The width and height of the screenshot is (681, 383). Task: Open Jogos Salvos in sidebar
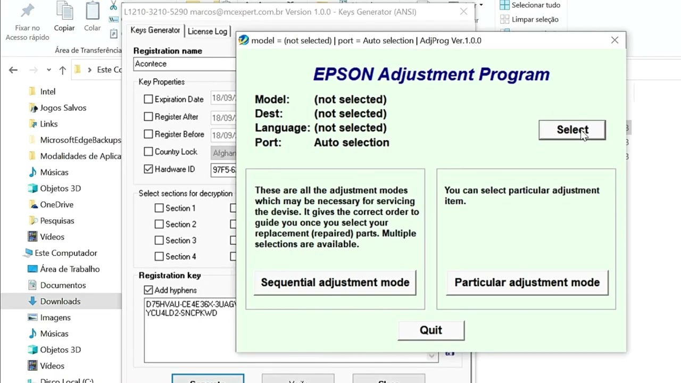[63, 107]
